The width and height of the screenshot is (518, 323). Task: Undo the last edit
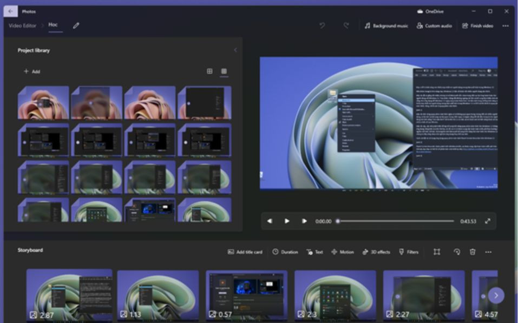tap(322, 25)
